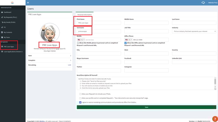Expand the Mobile country code selector

(x=81, y=40)
